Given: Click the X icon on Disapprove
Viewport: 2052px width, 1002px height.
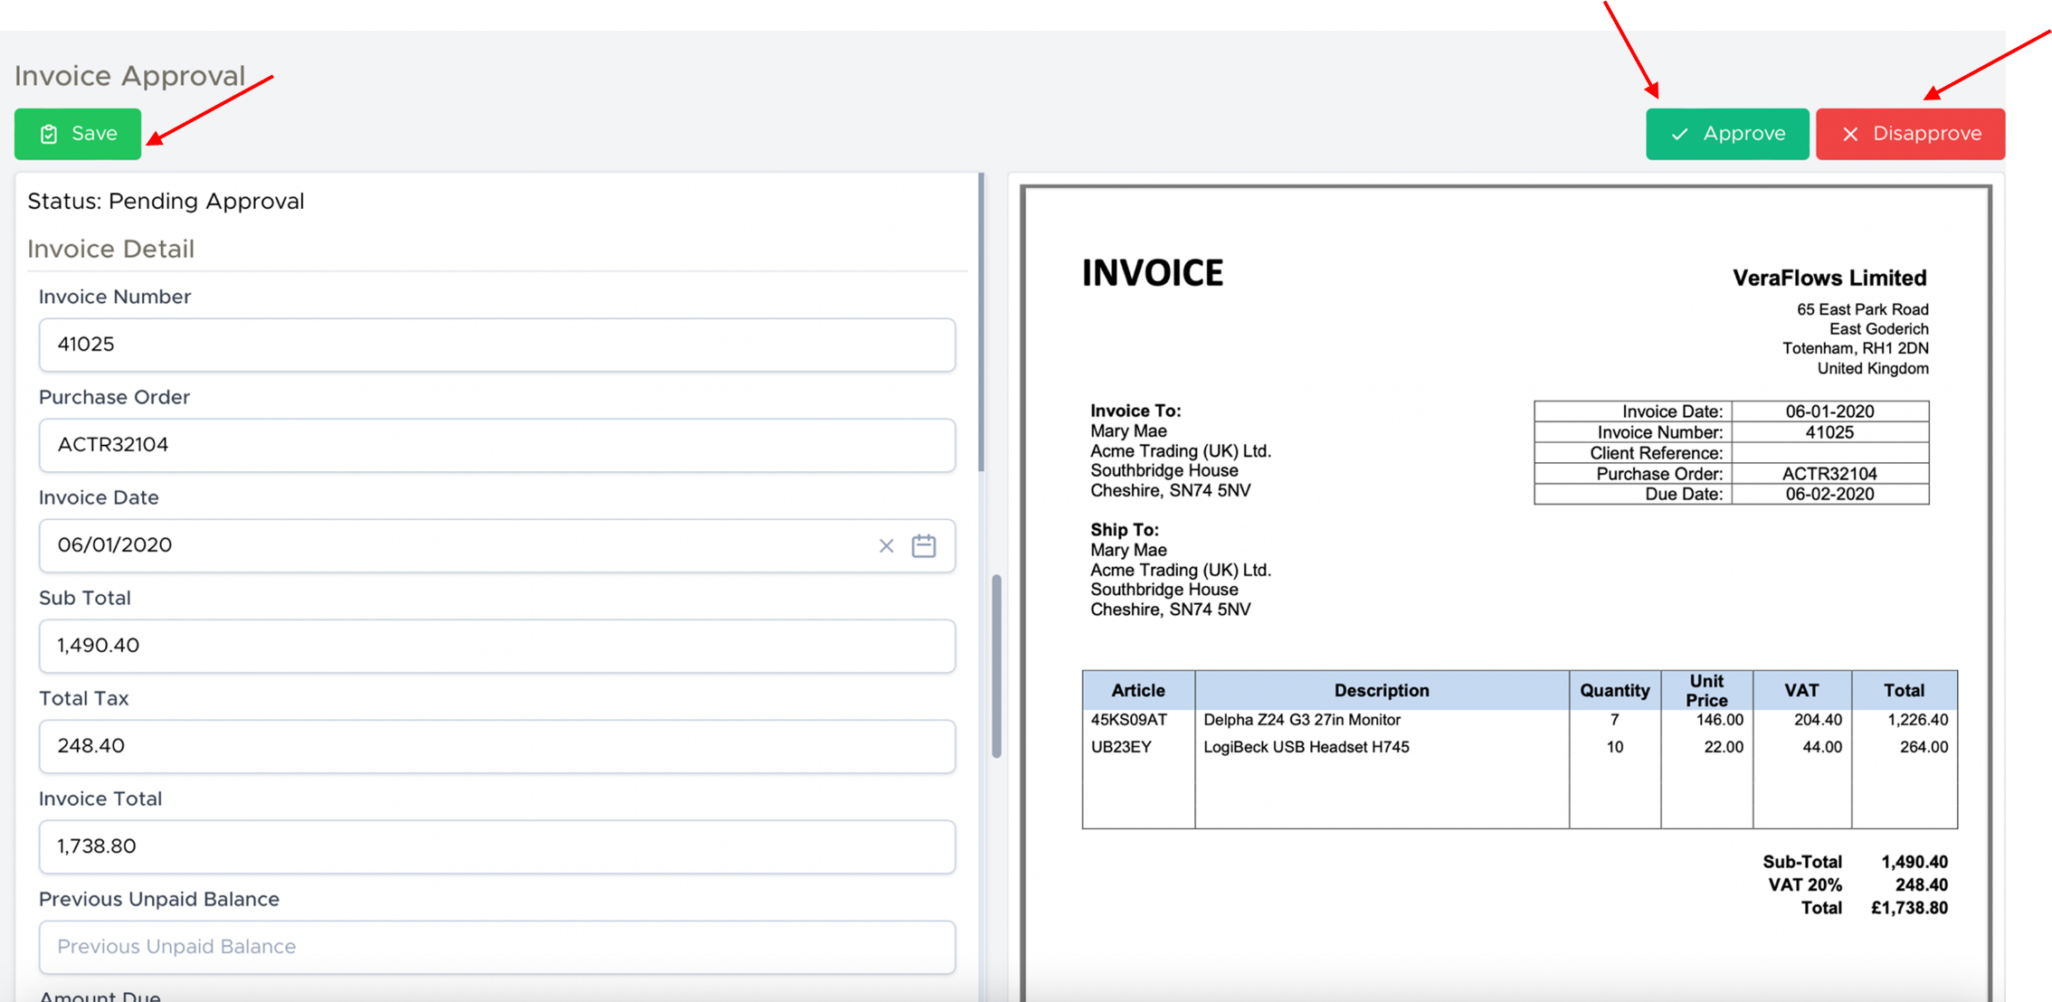Looking at the screenshot, I should tap(1850, 135).
